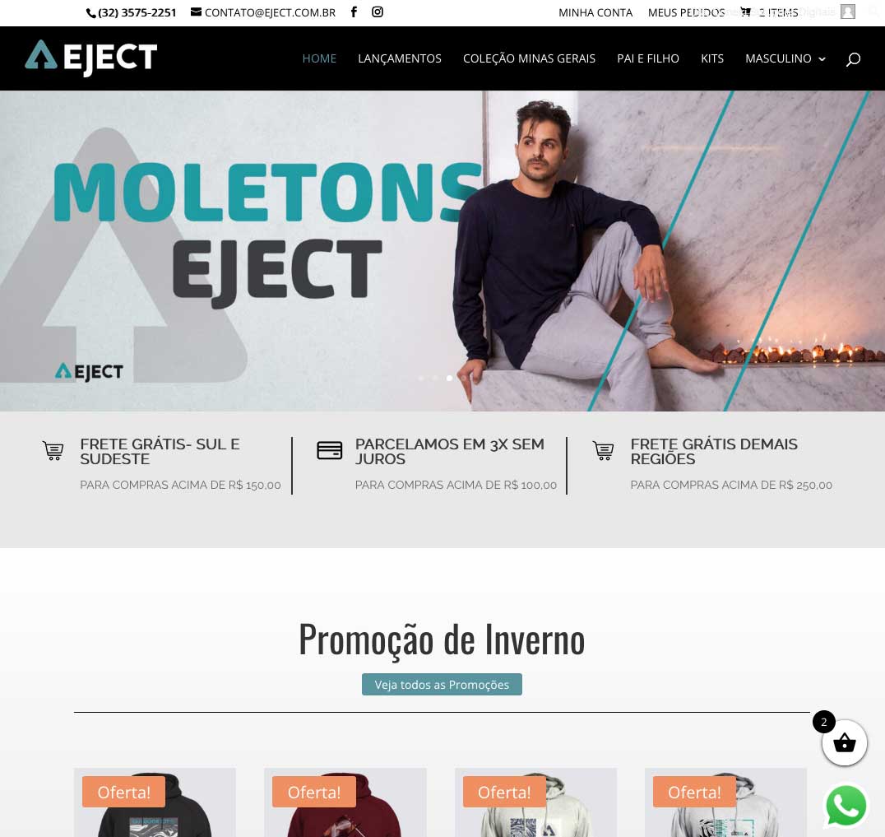Open the maroon hoodie Oferta product
The image size is (885, 837).
(x=345, y=802)
